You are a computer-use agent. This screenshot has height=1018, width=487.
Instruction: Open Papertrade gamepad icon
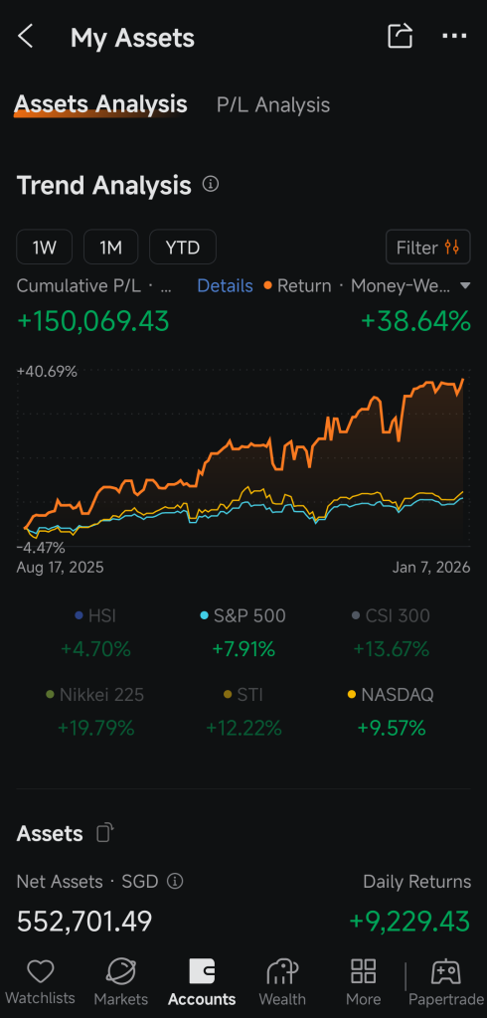446,972
